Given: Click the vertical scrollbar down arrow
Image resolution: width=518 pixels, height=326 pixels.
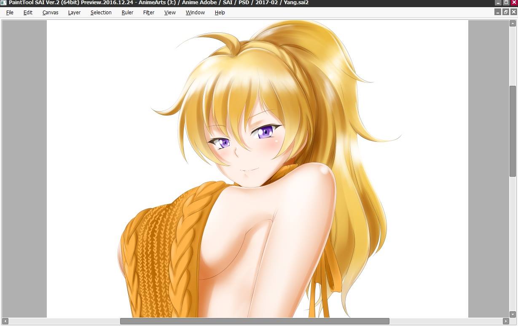Looking at the screenshot, I should pyautogui.click(x=513, y=314).
